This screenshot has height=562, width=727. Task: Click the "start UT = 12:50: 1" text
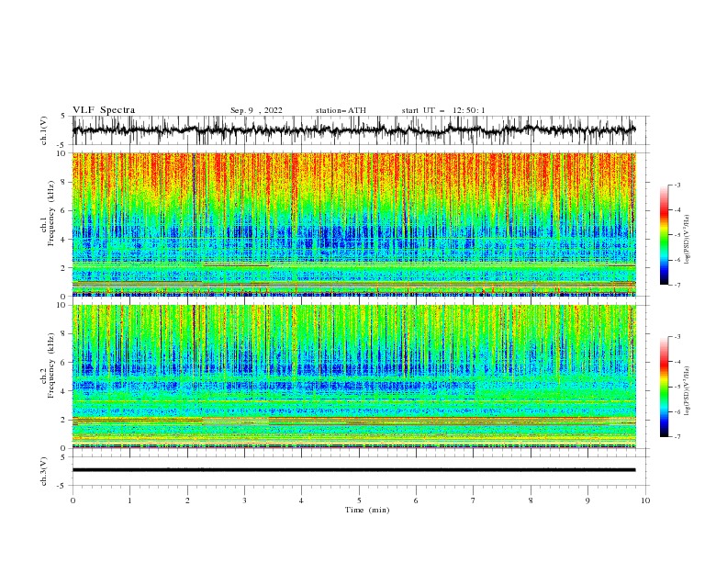coord(443,110)
